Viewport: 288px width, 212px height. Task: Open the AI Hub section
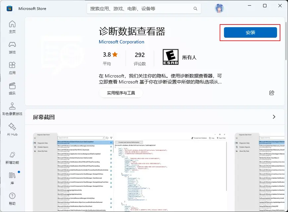(12, 130)
